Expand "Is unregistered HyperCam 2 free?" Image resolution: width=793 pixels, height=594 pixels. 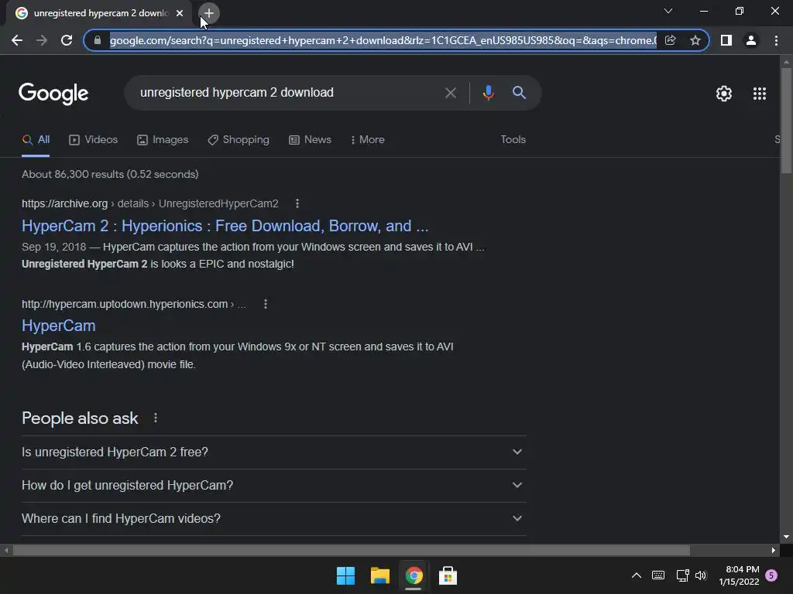click(273, 452)
